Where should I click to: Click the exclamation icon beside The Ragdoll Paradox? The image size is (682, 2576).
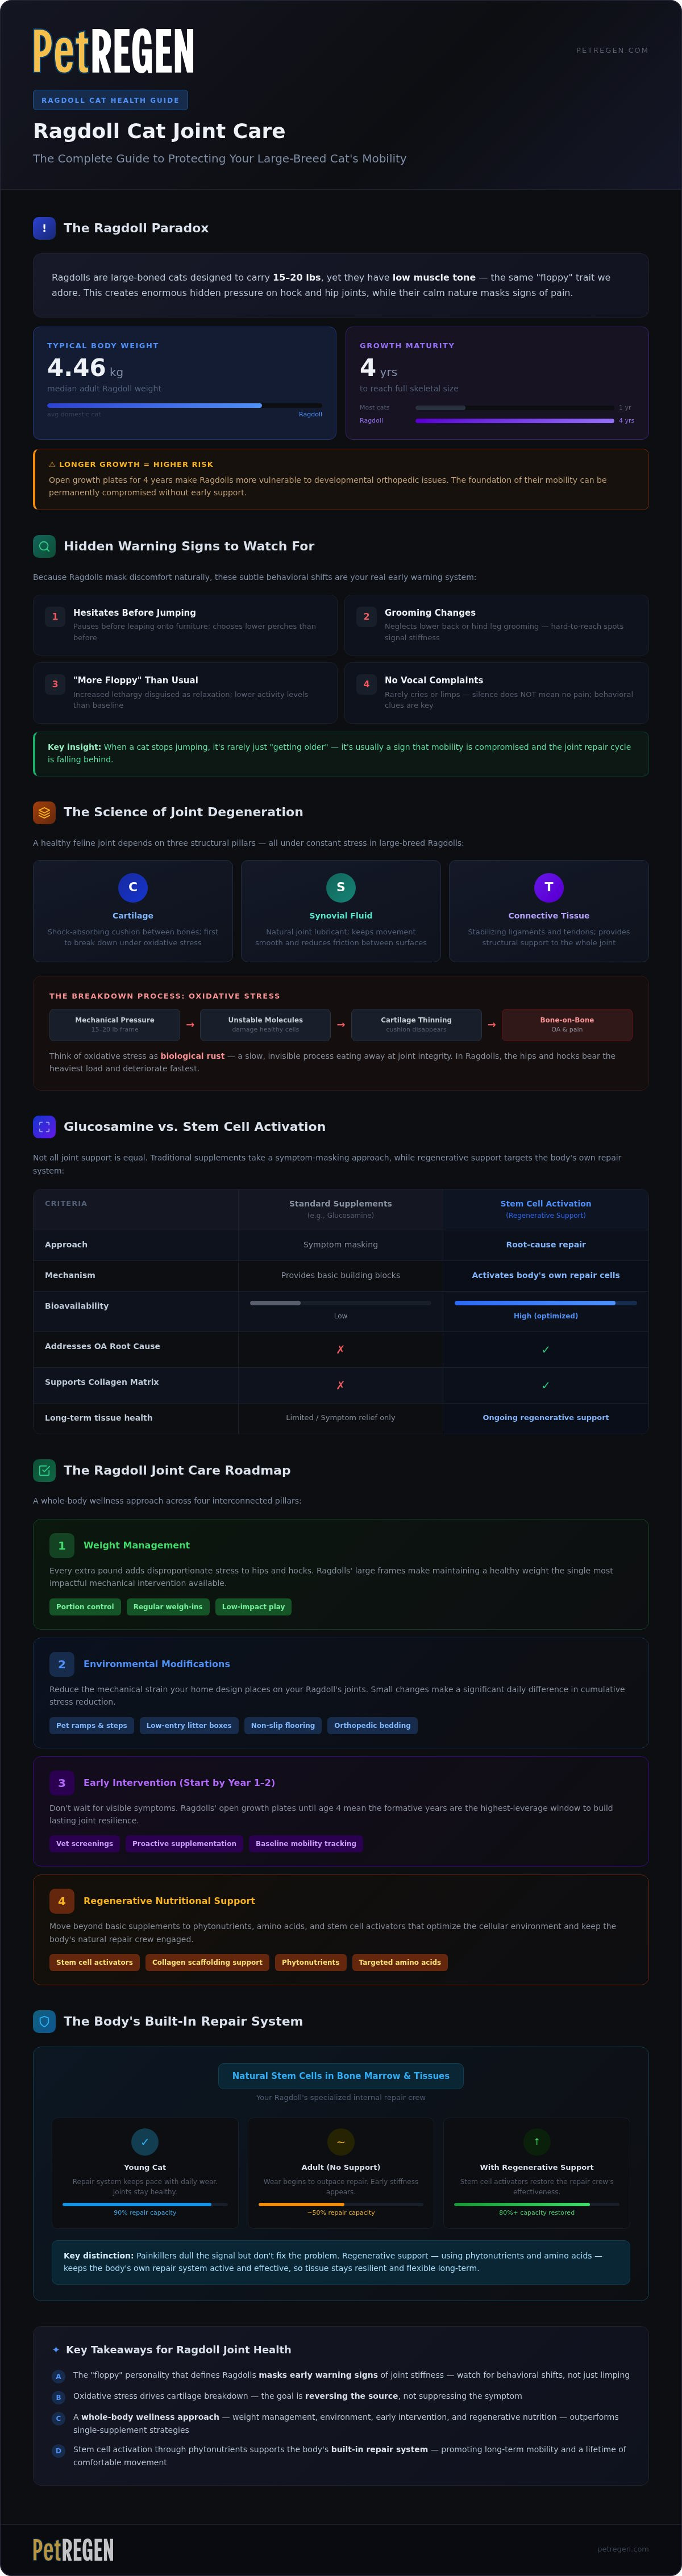pyautogui.click(x=44, y=228)
